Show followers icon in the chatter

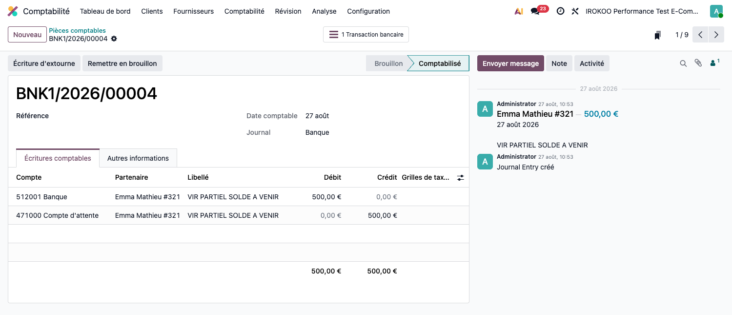715,63
